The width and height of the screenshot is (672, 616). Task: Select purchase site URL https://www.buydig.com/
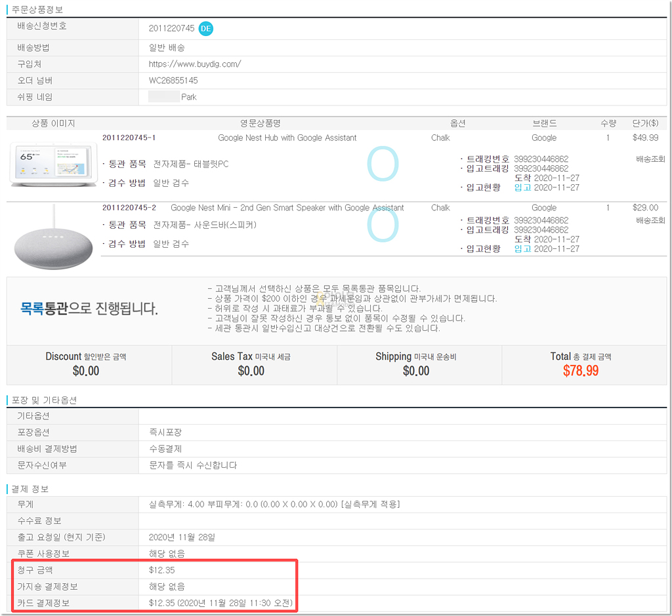(194, 64)
